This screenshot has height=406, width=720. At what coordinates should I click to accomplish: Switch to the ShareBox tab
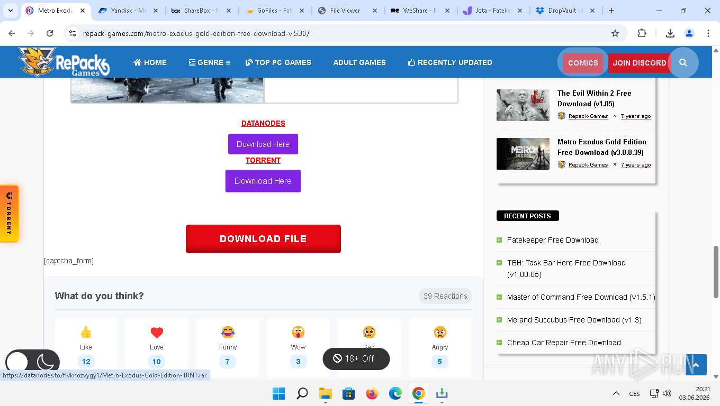(x=200, y=10)
